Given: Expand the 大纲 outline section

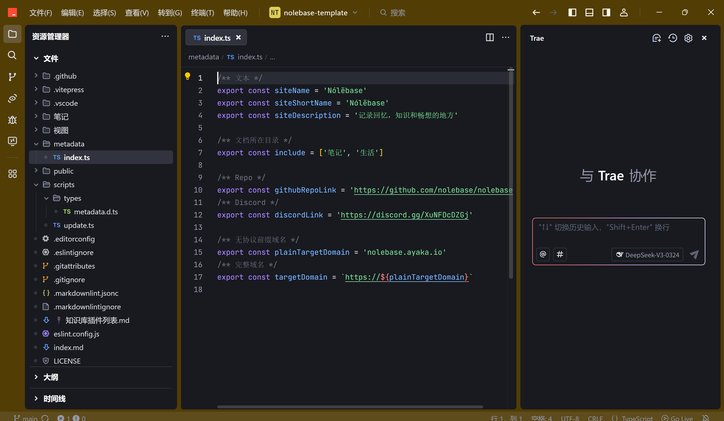Looking at the screenshot, I should 36,377.
